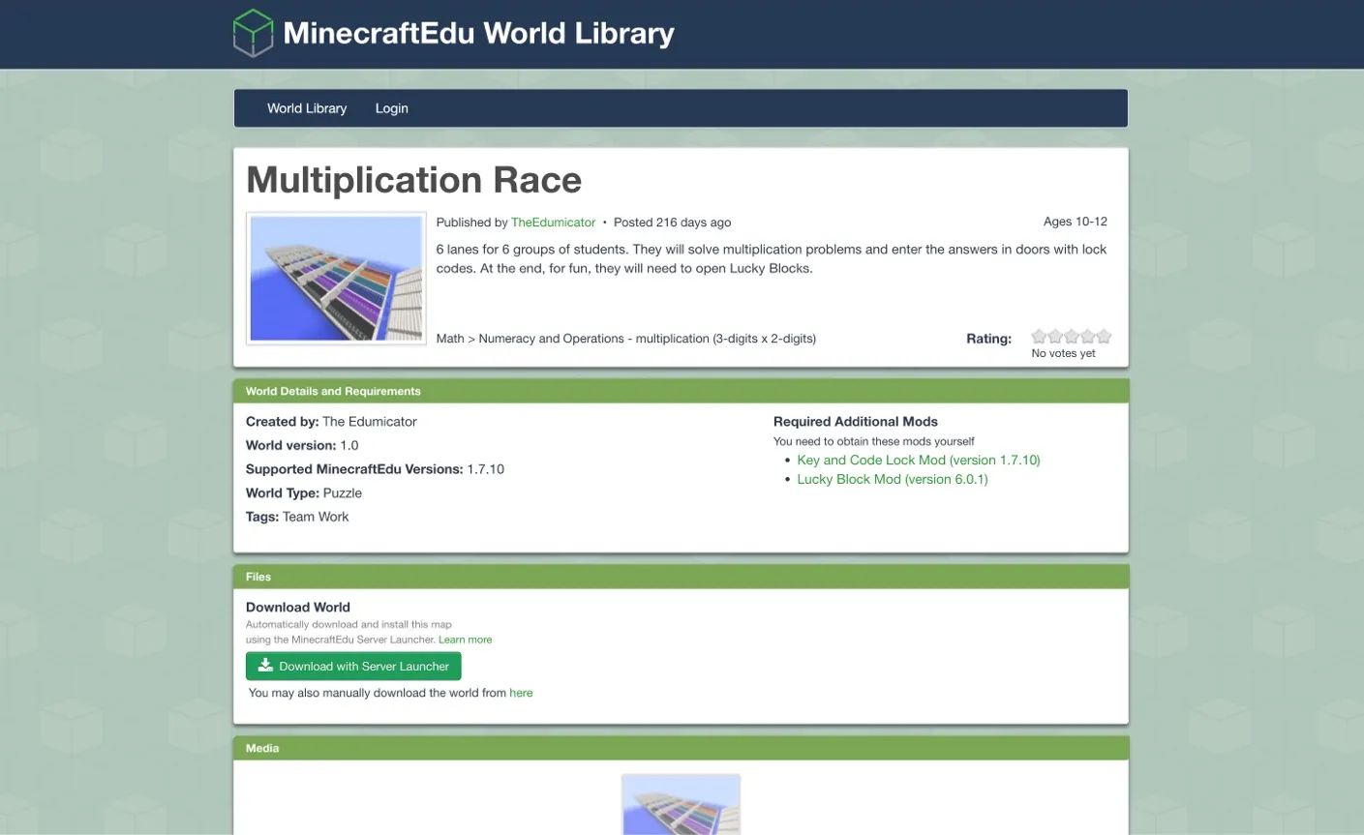
Task: Download with Server Launcher button
Action: click(x=353, y=667)
